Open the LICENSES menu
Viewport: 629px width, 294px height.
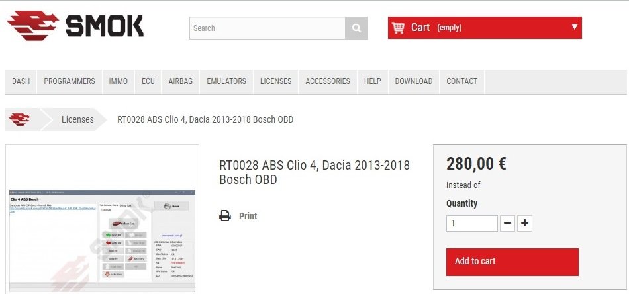[275, 81]
